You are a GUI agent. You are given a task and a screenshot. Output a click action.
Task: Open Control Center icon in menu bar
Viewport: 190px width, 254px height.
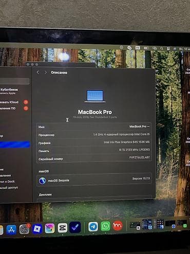pyautogui.click(x=168, y=49)
